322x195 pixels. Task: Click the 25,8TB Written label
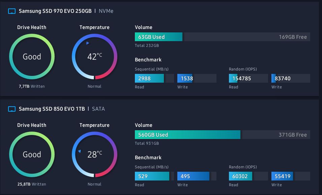point(32,184)
